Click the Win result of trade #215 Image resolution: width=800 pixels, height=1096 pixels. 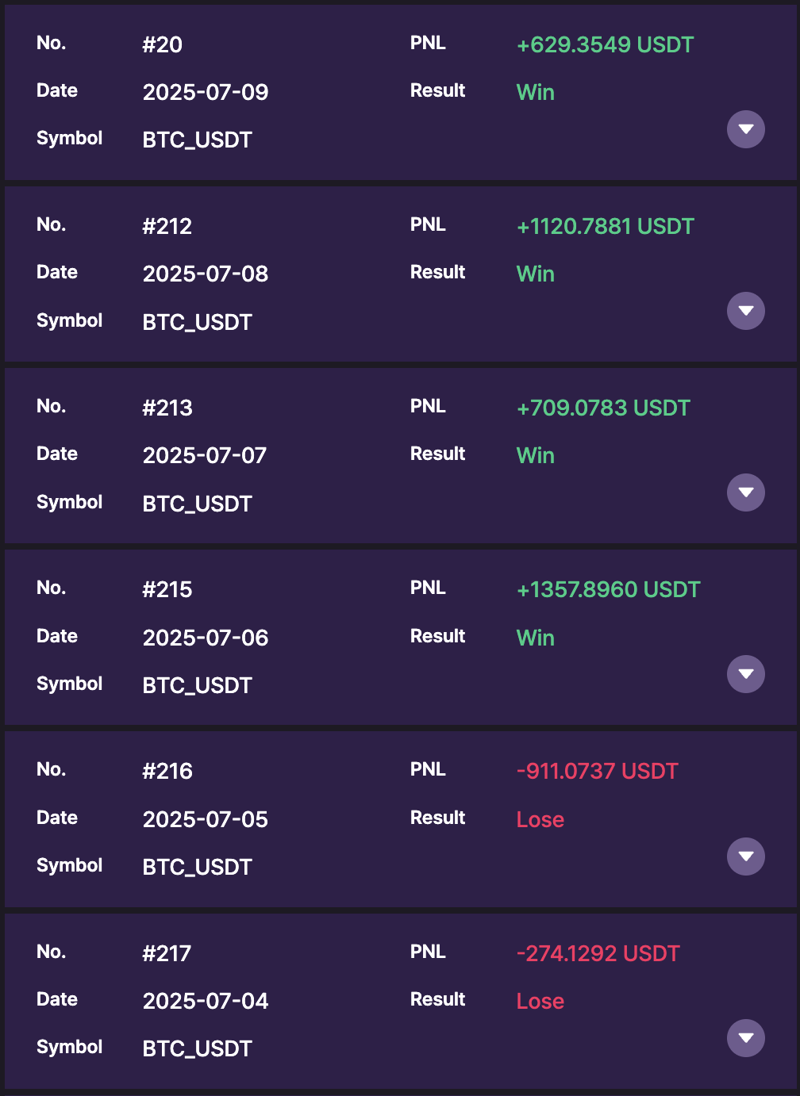[x=535, y=638]
